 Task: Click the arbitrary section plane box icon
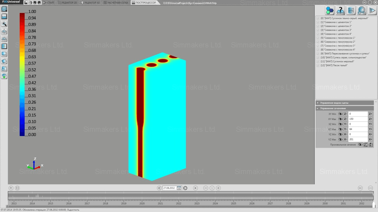pyautogui.click(x=371, y=144)
